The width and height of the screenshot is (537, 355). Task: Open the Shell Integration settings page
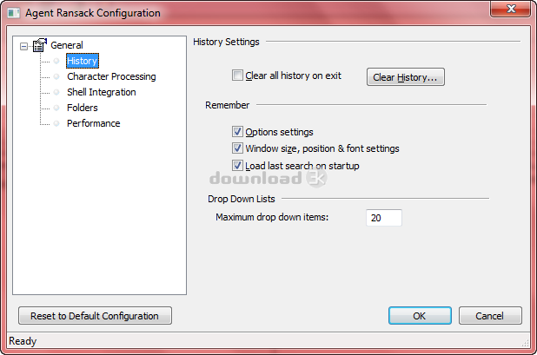tap(102, 92)
